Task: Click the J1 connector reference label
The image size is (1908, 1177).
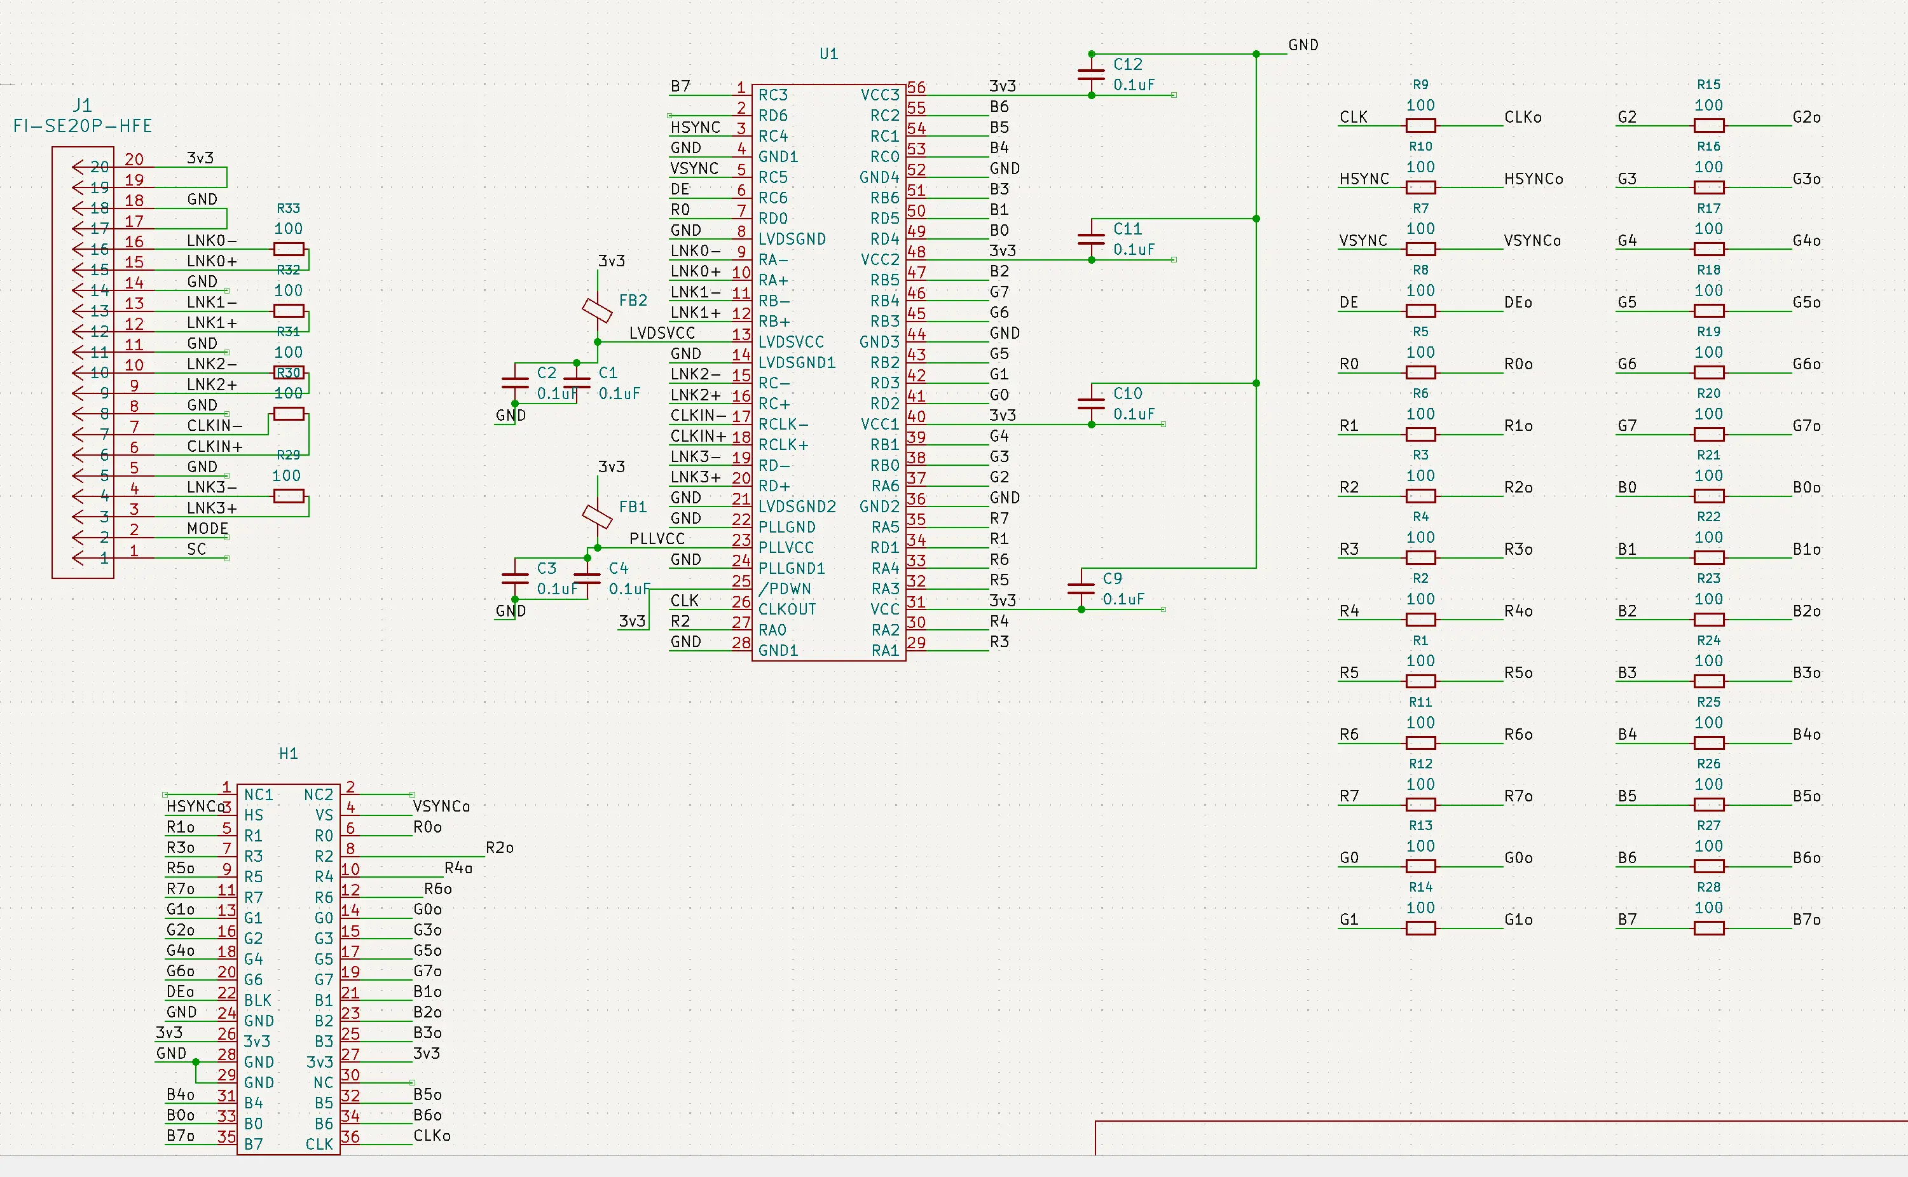Action: click(x=83, y=105)
